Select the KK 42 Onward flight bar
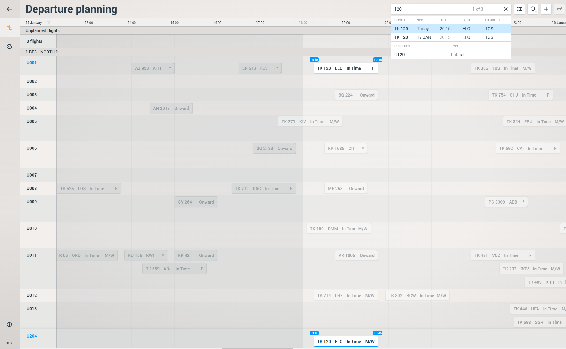The height and width of the screenshot is (349, 566). point(196,255)
